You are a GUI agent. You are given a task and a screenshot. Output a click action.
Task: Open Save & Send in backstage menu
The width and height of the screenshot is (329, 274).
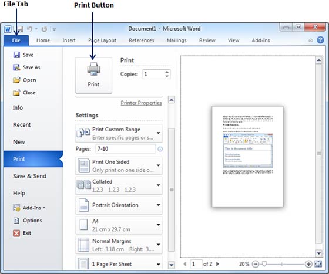pos(30,176)
